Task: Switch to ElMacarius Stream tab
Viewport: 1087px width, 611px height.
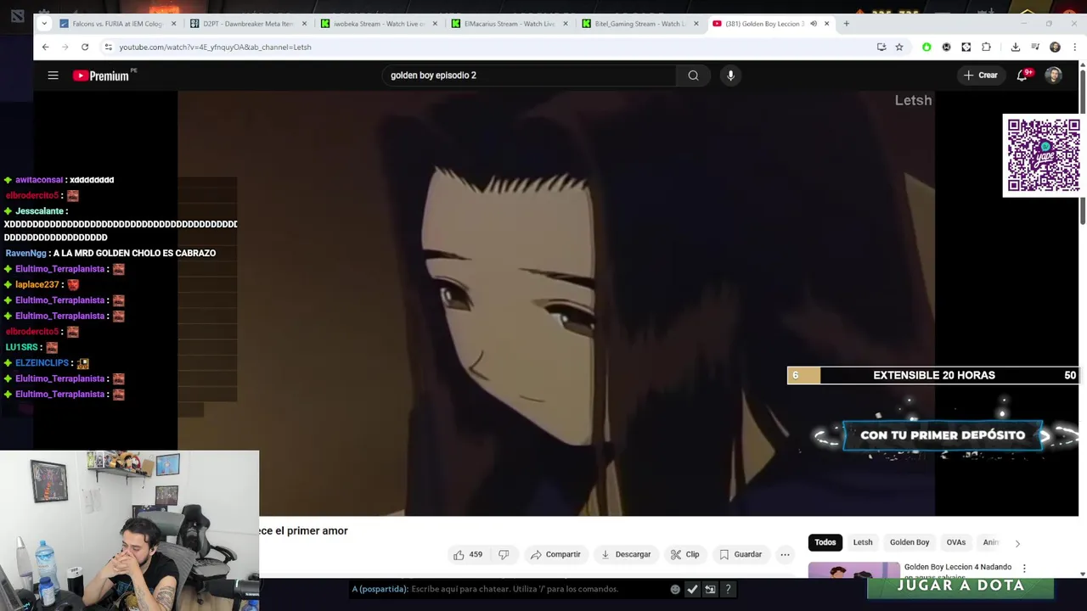Action: [x=510, y=24]
